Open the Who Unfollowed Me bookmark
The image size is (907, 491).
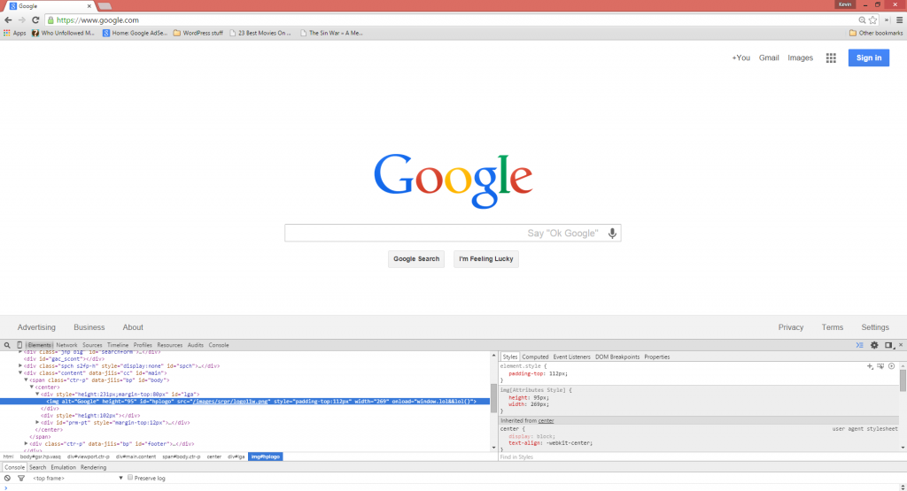click(63, 33)
